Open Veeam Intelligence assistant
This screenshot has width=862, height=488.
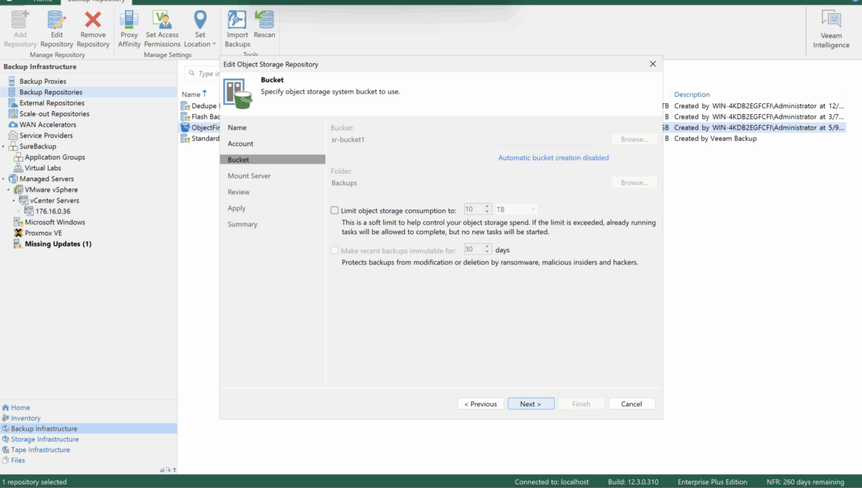point(831,29)
